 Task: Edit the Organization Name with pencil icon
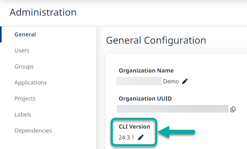pos(185,81)
